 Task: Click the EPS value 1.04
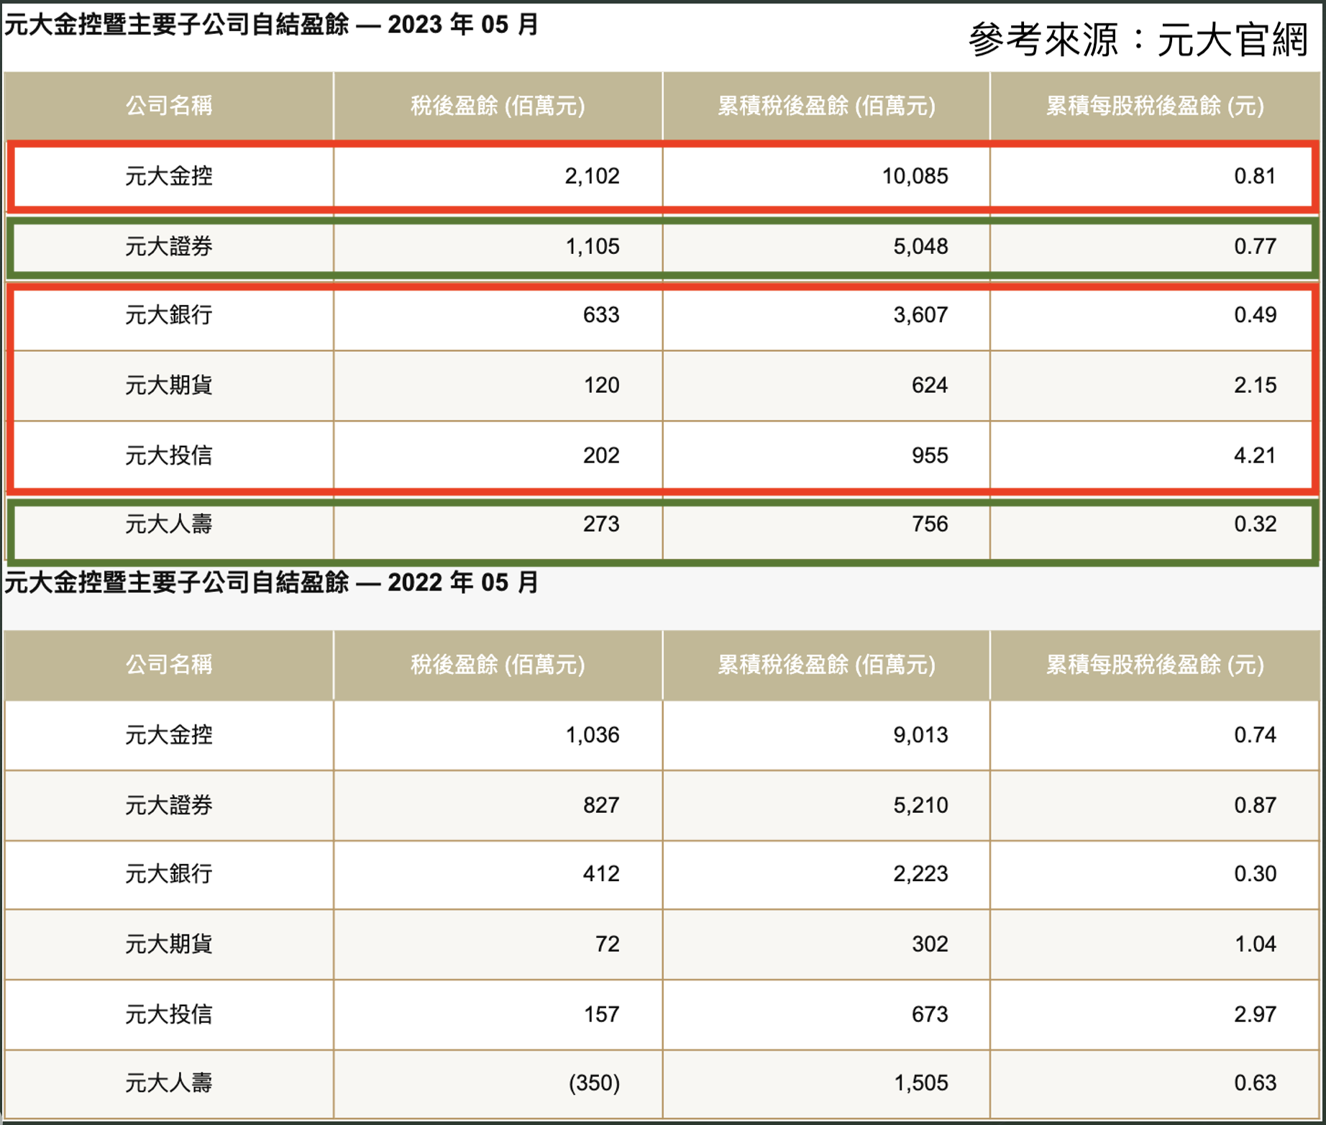click(1256, 944)
